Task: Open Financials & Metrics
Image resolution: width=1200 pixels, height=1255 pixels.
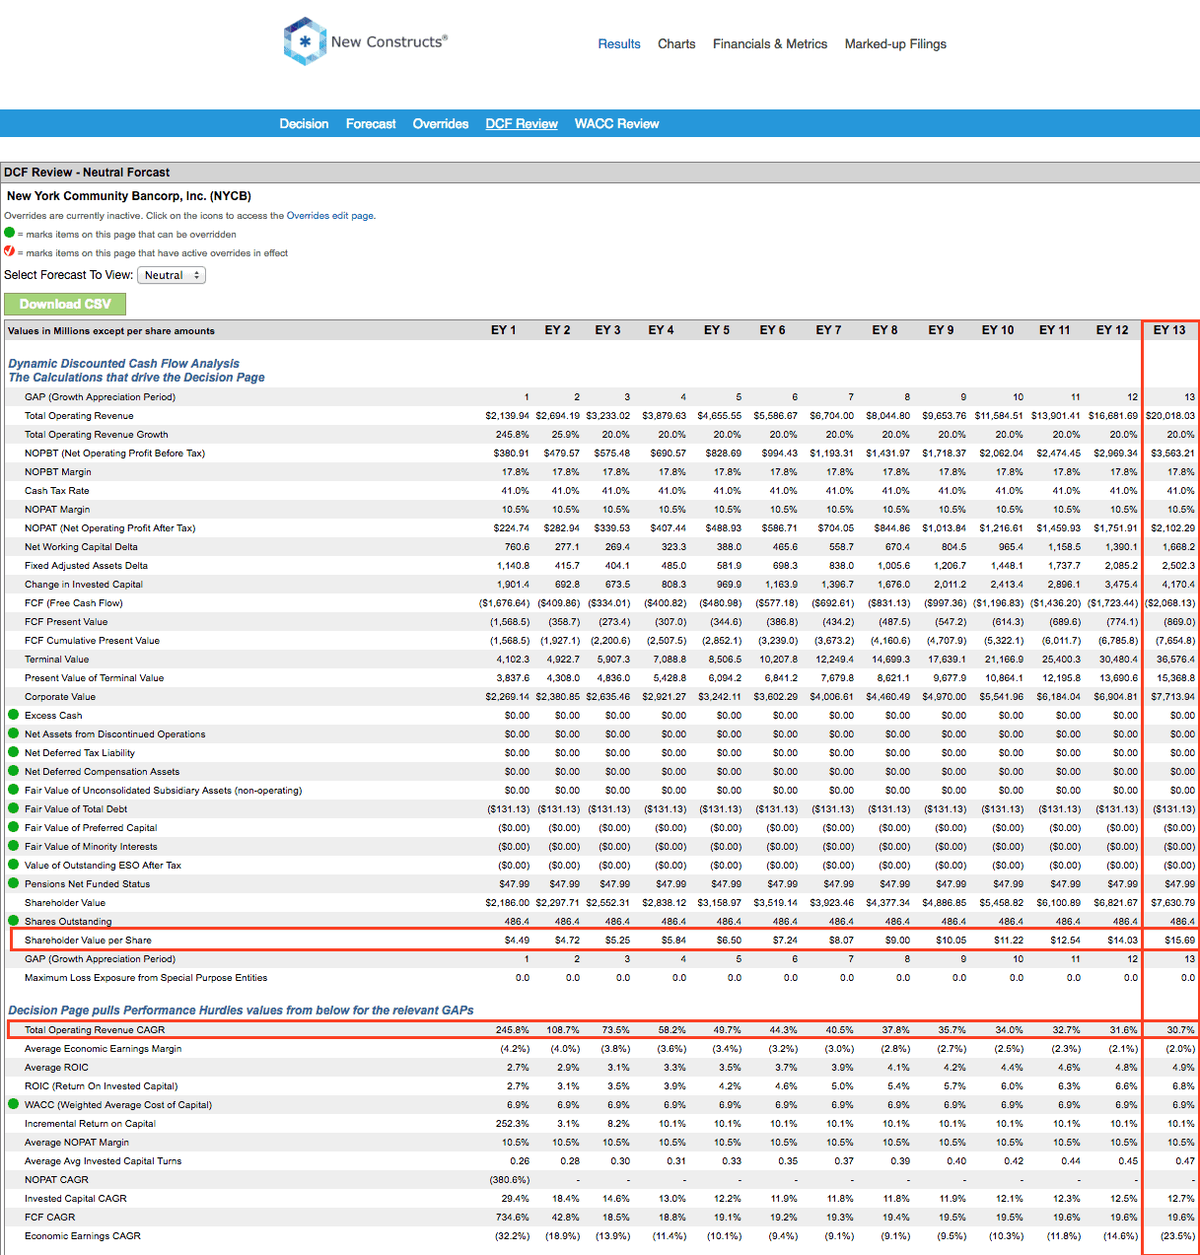Action: click(x=770, y=43)
